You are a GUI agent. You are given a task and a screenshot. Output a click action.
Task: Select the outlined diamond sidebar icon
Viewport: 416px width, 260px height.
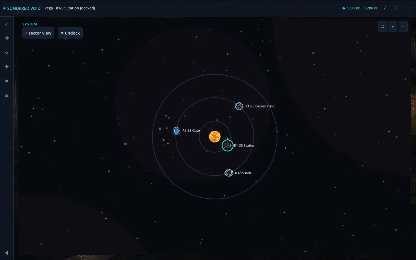click(x=7, y=25)
